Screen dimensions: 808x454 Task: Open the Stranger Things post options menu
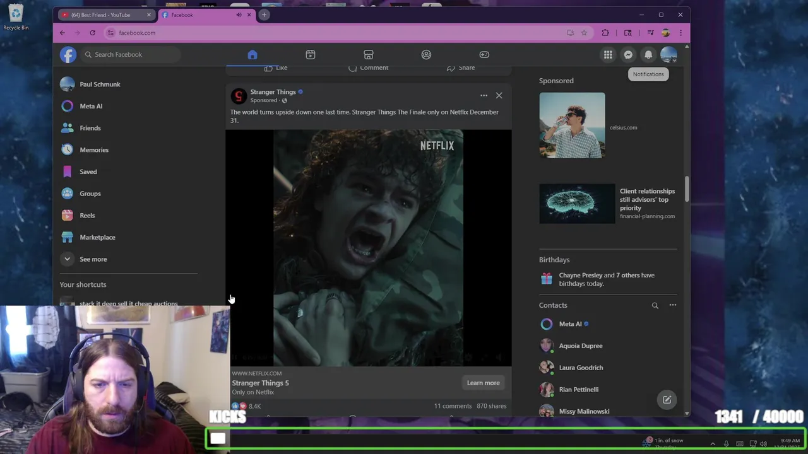tap(484, 96)
